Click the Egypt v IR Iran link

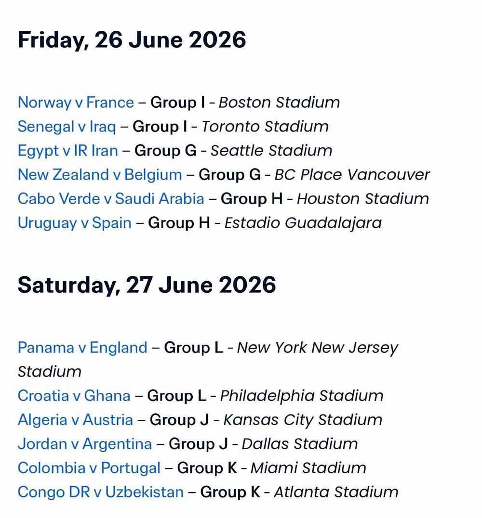pos(67,151)
